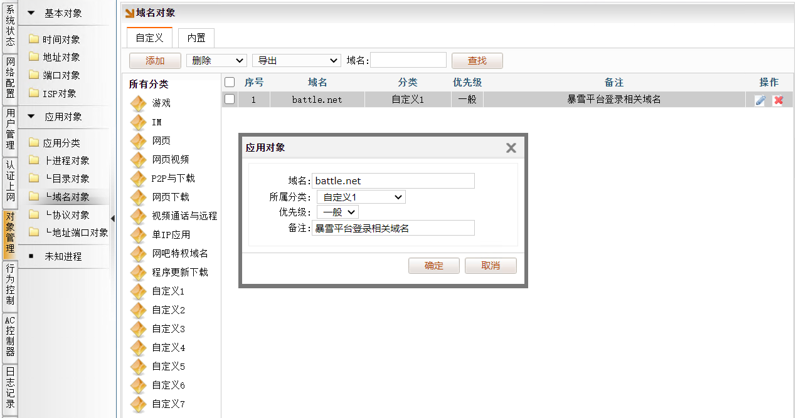796x418 pixels.
Task: Open the 时间对象 folder icon
Action: 34,39
